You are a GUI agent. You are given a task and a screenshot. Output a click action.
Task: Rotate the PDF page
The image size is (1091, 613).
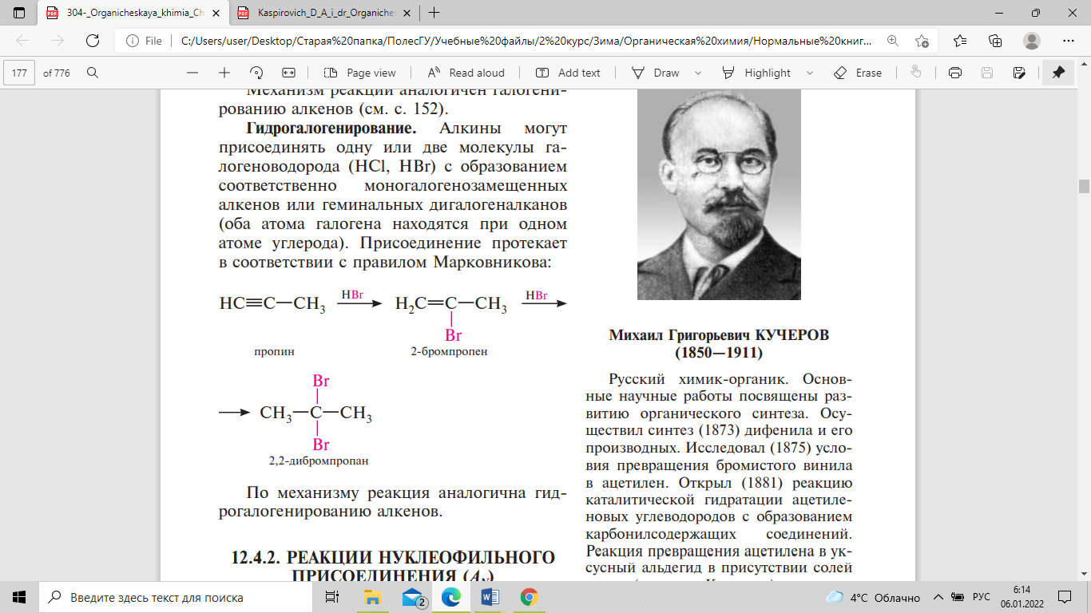tap(256, 73)
